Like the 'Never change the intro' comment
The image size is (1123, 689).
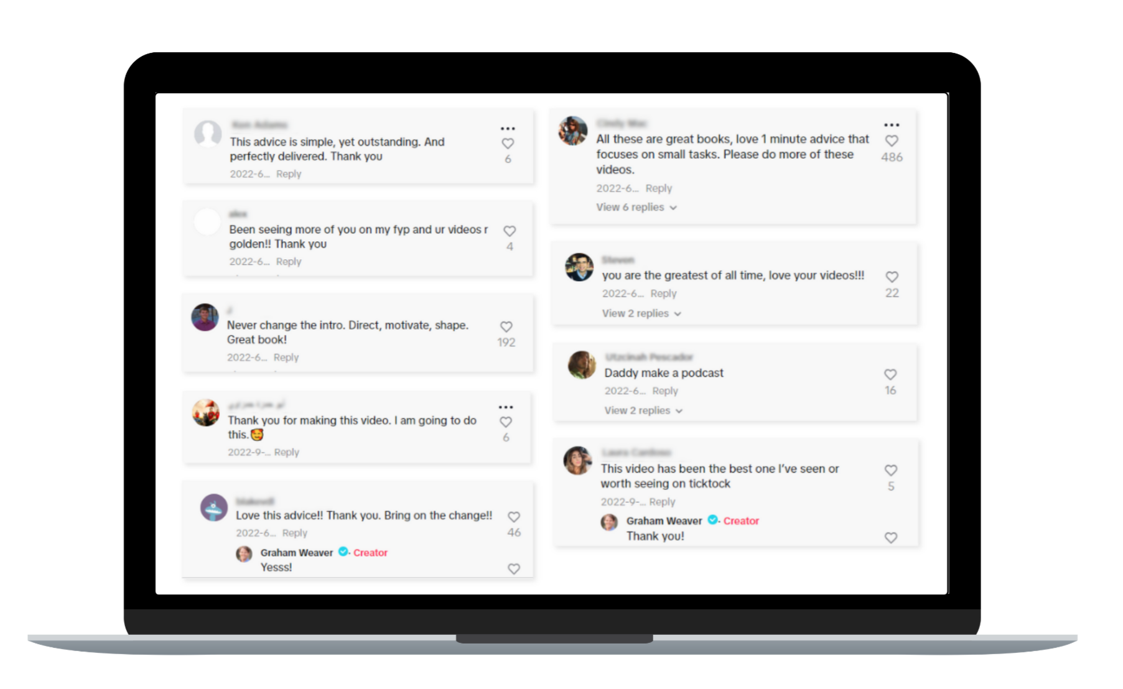(506, 326)
